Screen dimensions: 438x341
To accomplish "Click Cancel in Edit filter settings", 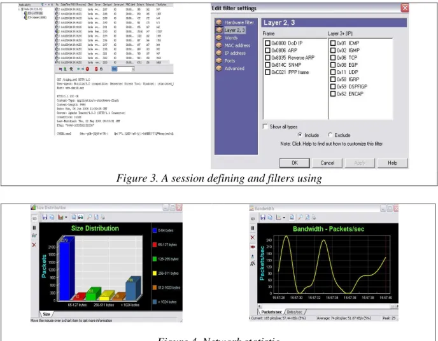I will point(327,163).
